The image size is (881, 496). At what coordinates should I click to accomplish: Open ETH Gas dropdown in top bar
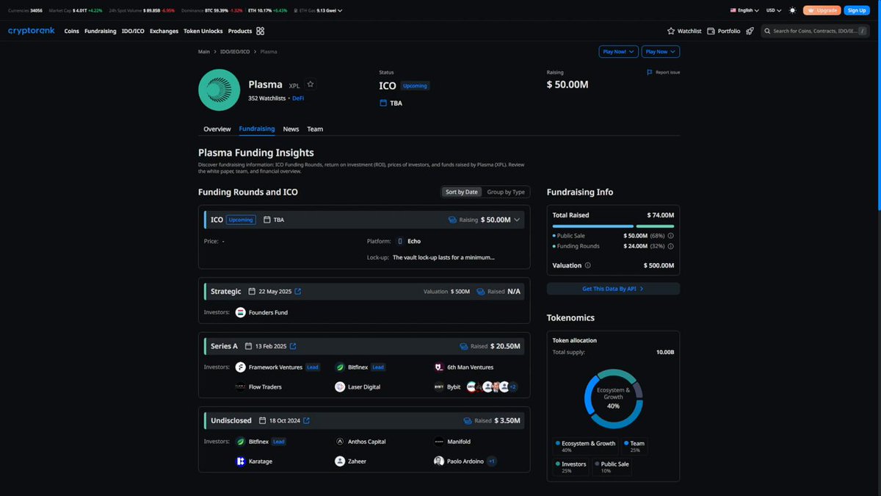(x=318, y=10)
